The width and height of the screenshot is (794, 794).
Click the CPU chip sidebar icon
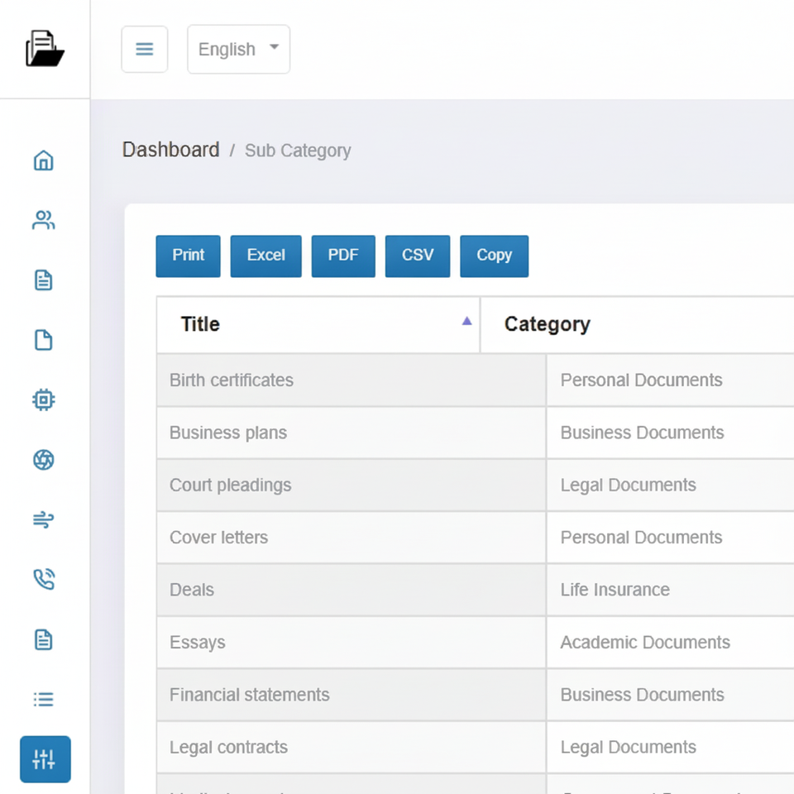[43, 400]
